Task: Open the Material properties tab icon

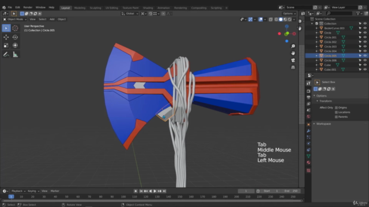Action: point(308,162)
